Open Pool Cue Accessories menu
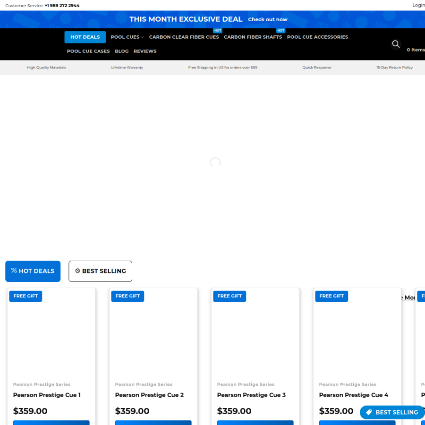Screen dimensions: 425x425 point(317,37)
